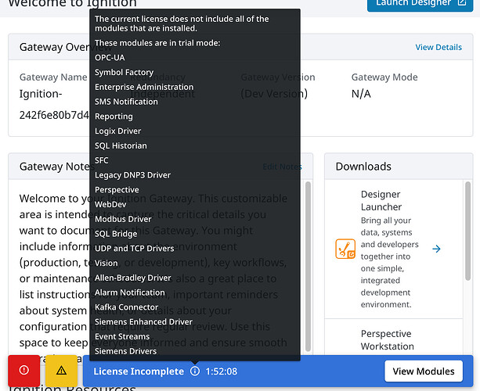Click UDP and TCP Drivers entry
480x391 pixels.
[135, 249]
